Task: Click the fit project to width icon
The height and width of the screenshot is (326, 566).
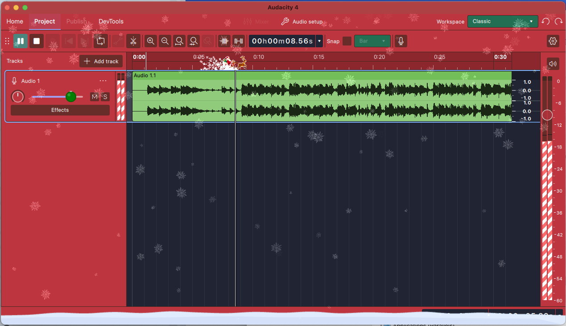Action: pyautogui.click(x=194, y=41)
